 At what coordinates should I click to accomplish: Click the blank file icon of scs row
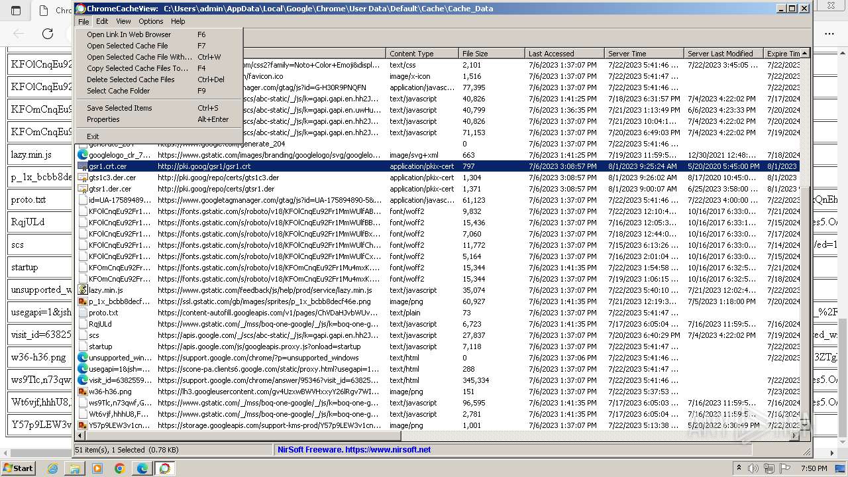(x=83, y=335)
